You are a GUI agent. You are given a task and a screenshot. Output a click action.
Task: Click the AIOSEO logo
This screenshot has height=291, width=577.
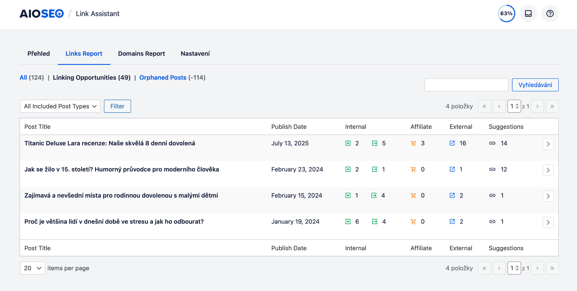(x=42, y=14)
